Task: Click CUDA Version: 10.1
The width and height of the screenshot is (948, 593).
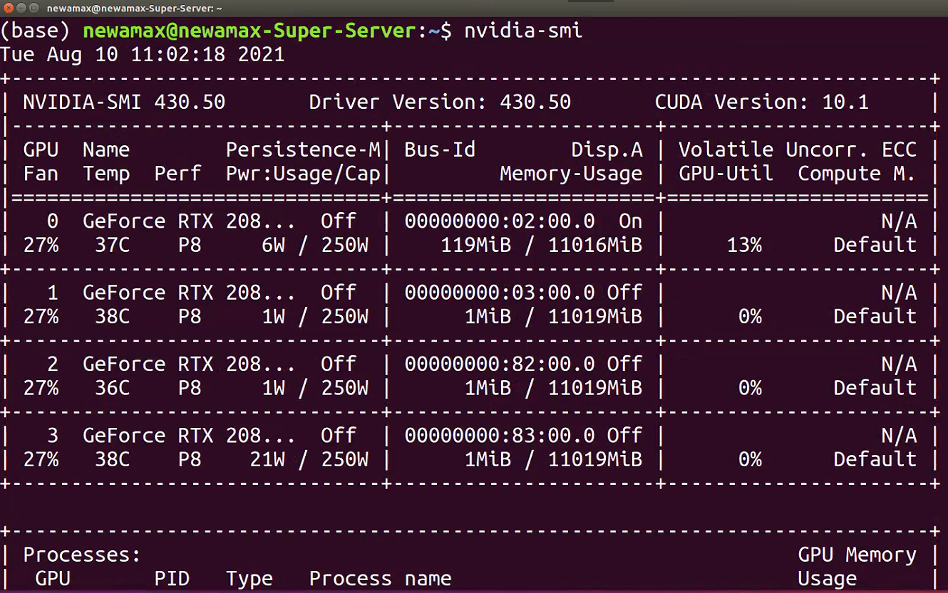Action: pos(761,103)
